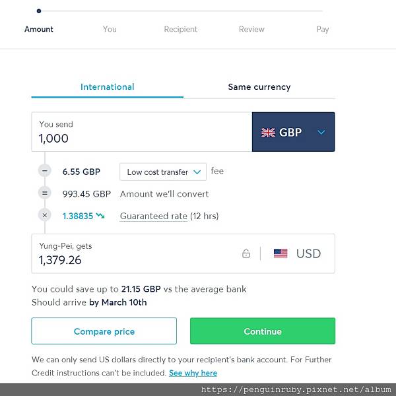Open the GBP currency dropdown
This screenshot has width=396, height=396.
[293, 132]
